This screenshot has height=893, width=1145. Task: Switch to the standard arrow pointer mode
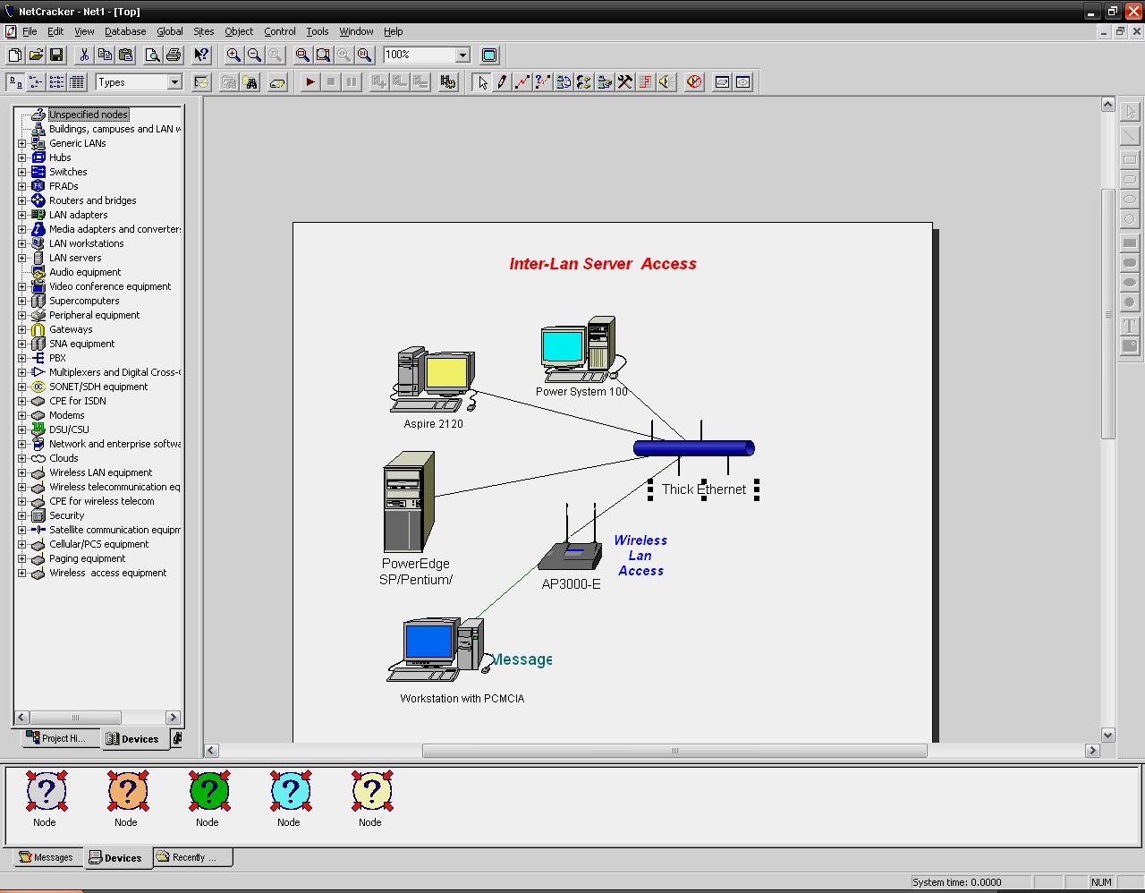pyautogui.click(x=482, y=82)
